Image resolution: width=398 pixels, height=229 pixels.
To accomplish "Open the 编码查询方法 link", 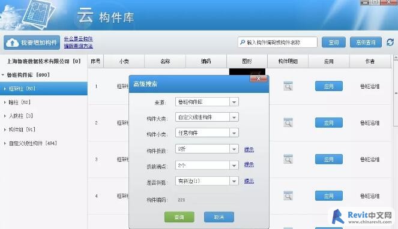I will [78, 46].
